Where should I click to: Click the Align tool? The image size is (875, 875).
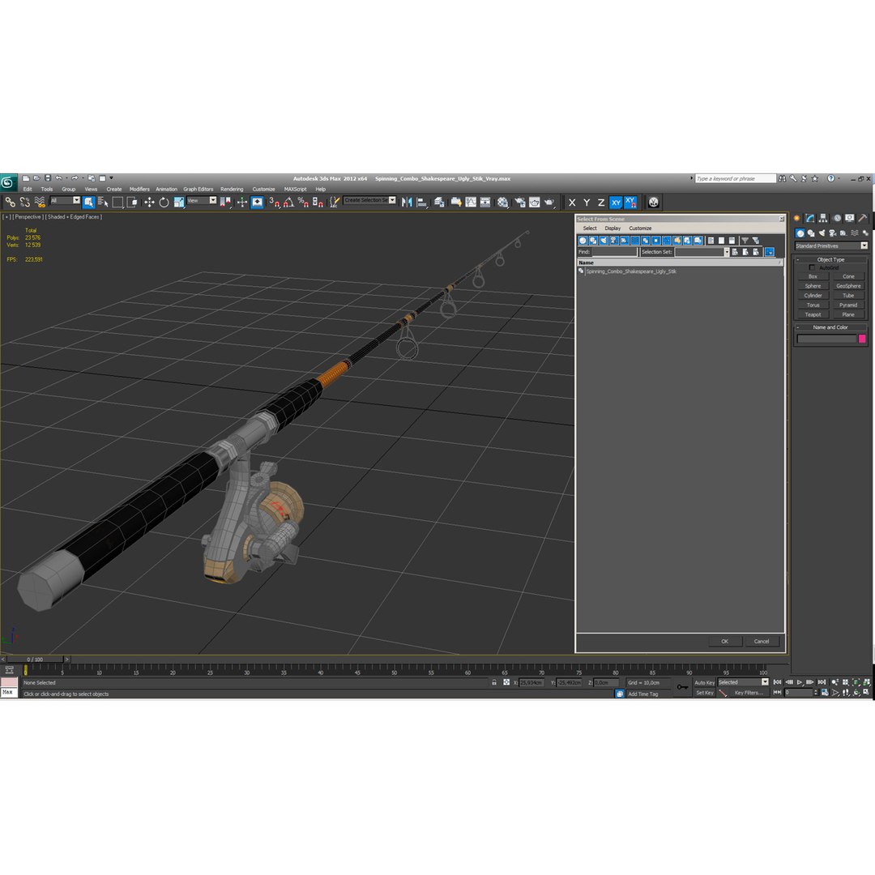(422, 202)
